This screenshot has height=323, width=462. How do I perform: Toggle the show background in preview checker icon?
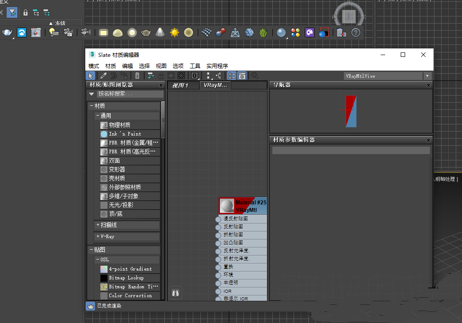click(181, 76)
